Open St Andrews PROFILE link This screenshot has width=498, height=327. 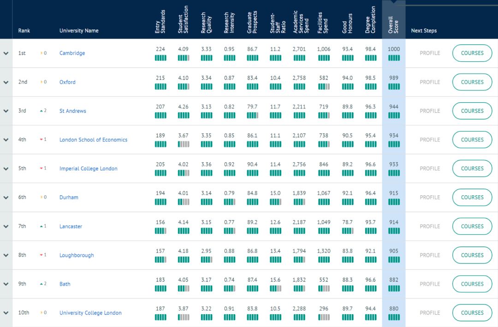point(430,111)
